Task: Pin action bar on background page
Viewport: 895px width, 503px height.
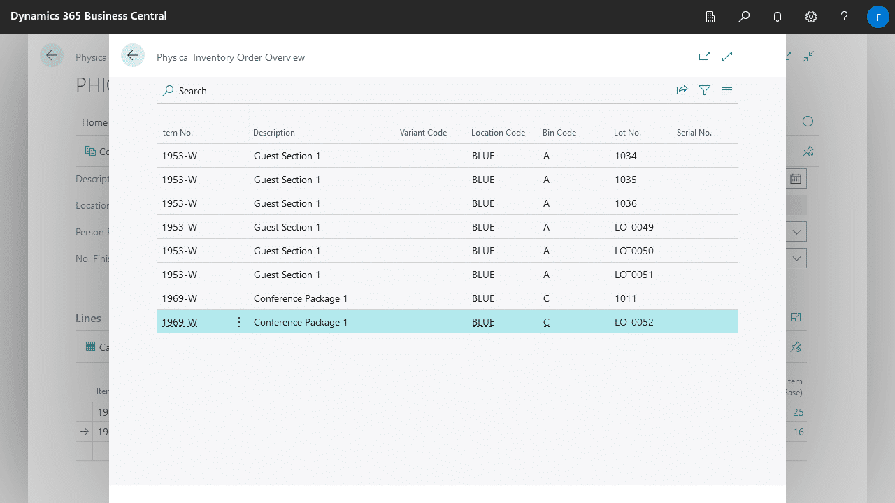Action: coord(808,151)
